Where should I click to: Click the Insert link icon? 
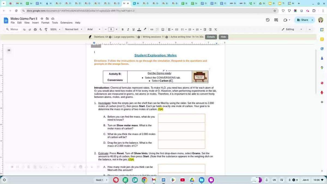[x=152, y=29]
